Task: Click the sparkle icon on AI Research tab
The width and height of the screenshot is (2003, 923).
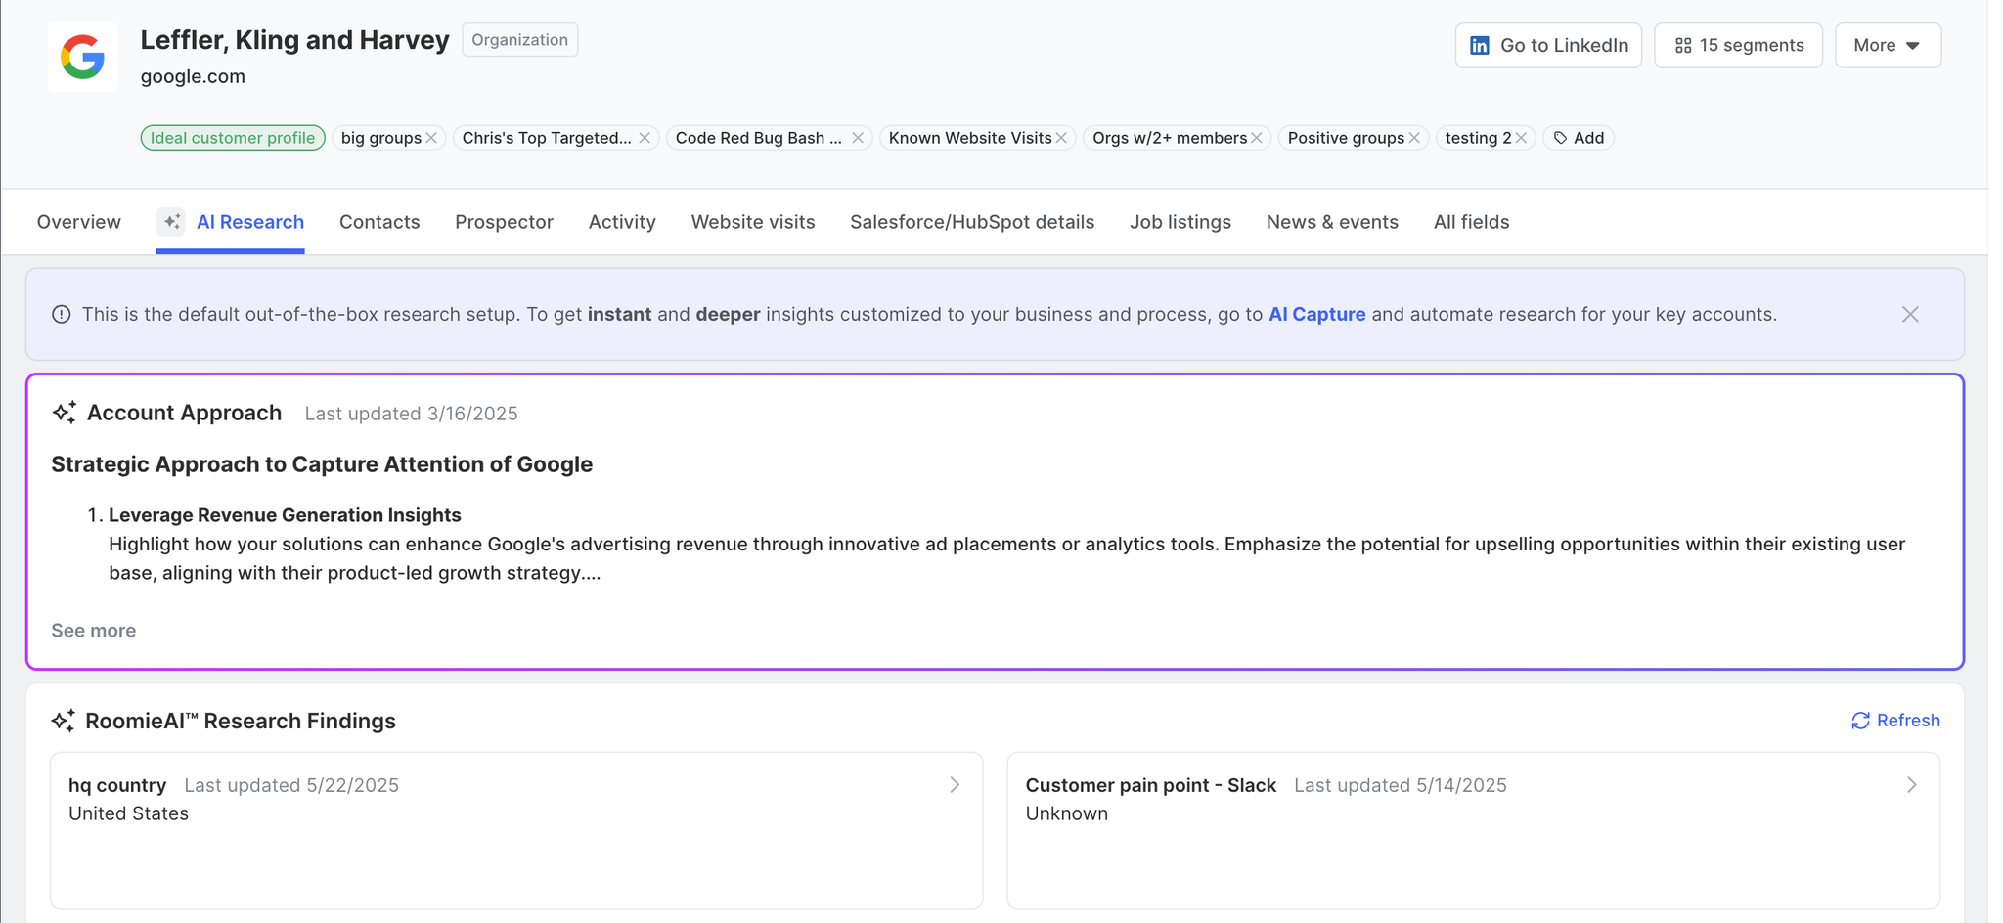Action: tap(171, 222)
